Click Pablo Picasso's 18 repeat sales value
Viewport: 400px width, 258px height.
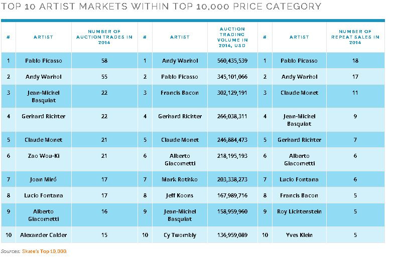point(355,61)
